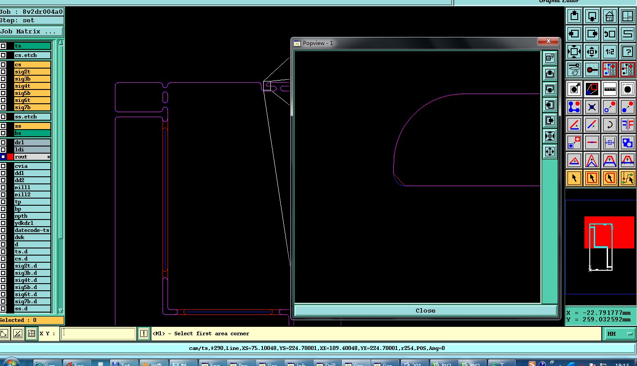Viewport: 637px width, 366px height.
Task: Click layer list scroll down arrow
Action: pyautogui.click(x=61, y=311)
